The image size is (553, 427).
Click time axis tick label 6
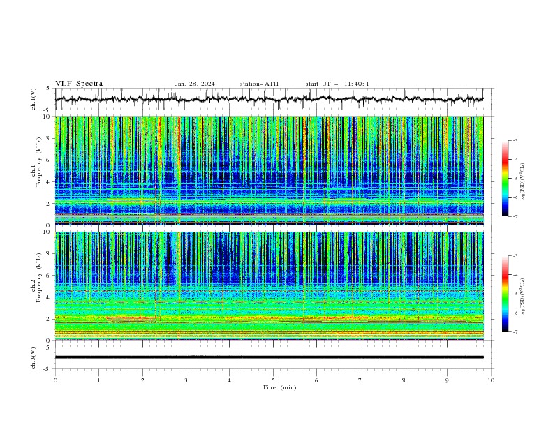coord(316,380)
